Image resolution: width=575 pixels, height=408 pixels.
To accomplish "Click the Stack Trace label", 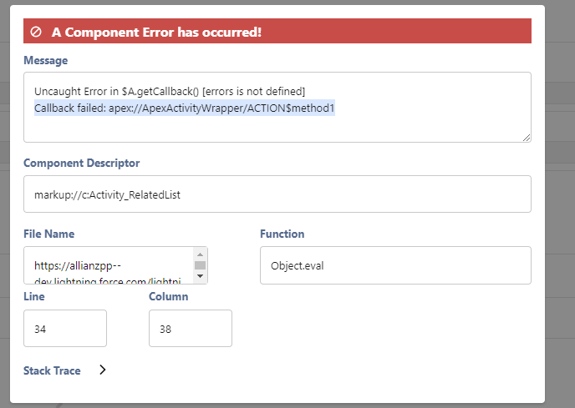I will pyautogui.click(x=52, y=370).
